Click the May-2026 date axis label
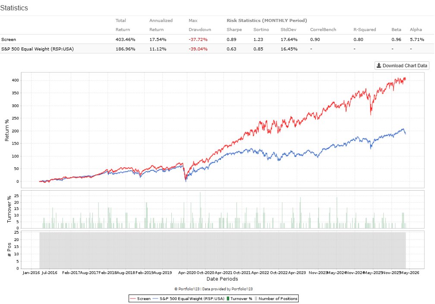Image resolution: width=435 pixels, height=304 pixels. tap(409, 273)
